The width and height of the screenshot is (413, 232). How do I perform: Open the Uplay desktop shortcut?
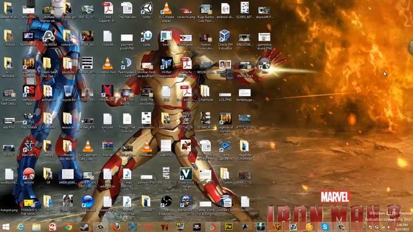pyautogui.click(x=146, y=39)
